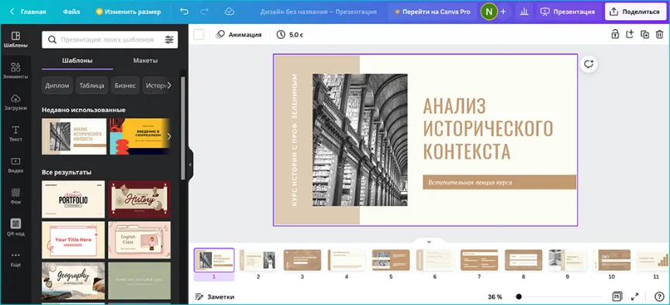This screenshot has width=670, height=305.
Task: Select the Бизнес category chip
Action: (x=125, y=85)
